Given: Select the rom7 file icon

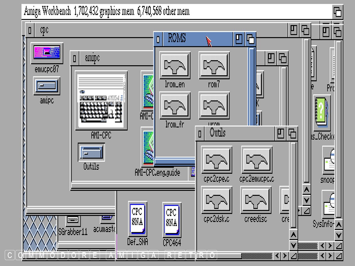Looking at the screenshot, I should (214, 66).
